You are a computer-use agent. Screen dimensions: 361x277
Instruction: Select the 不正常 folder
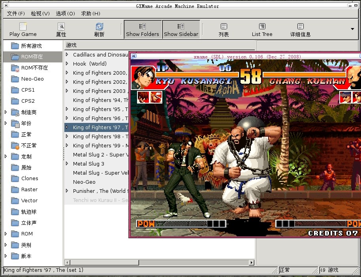[33, 145]
